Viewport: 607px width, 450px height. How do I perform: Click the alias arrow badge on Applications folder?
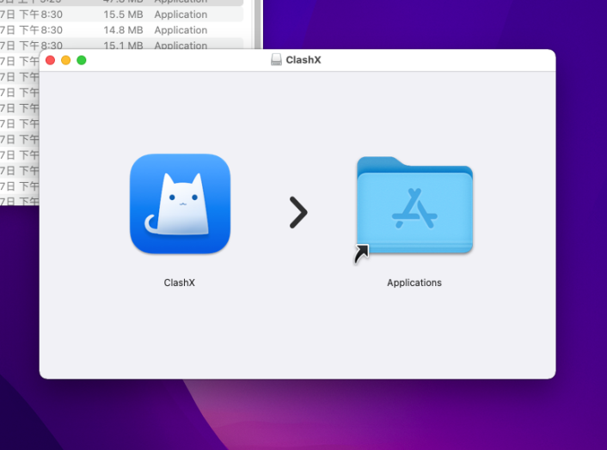pyautogui.click(x=362, y=254)
